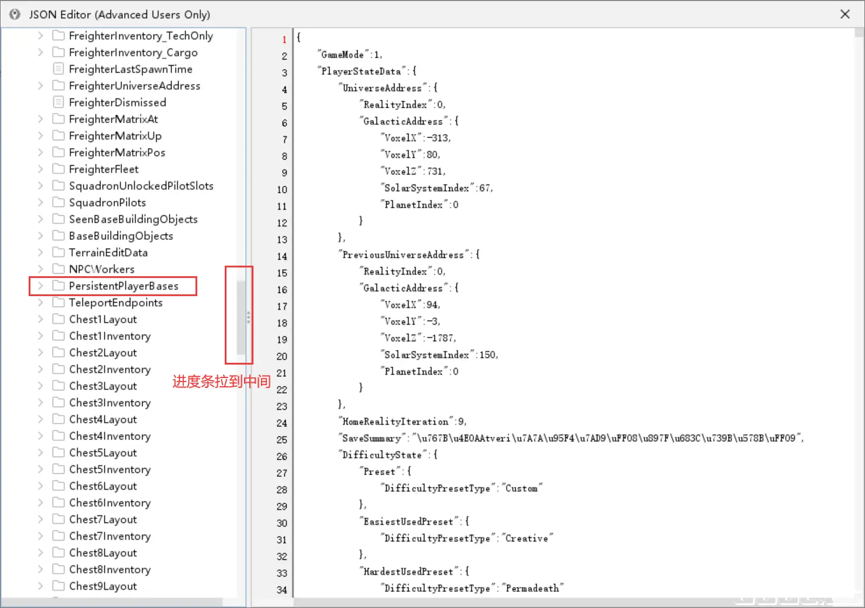Click the Chest1Inventory folder icon
The width and height of the screenshot is (865, 608).
point(58,336)
